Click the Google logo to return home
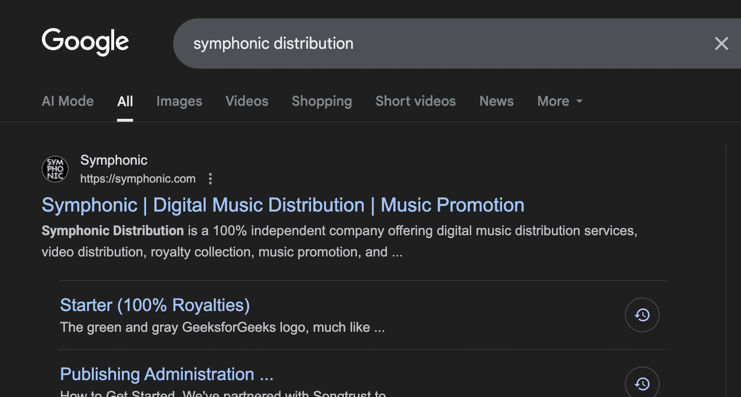The width and height of the screenshot is (741, 397). tap(85, 43)
